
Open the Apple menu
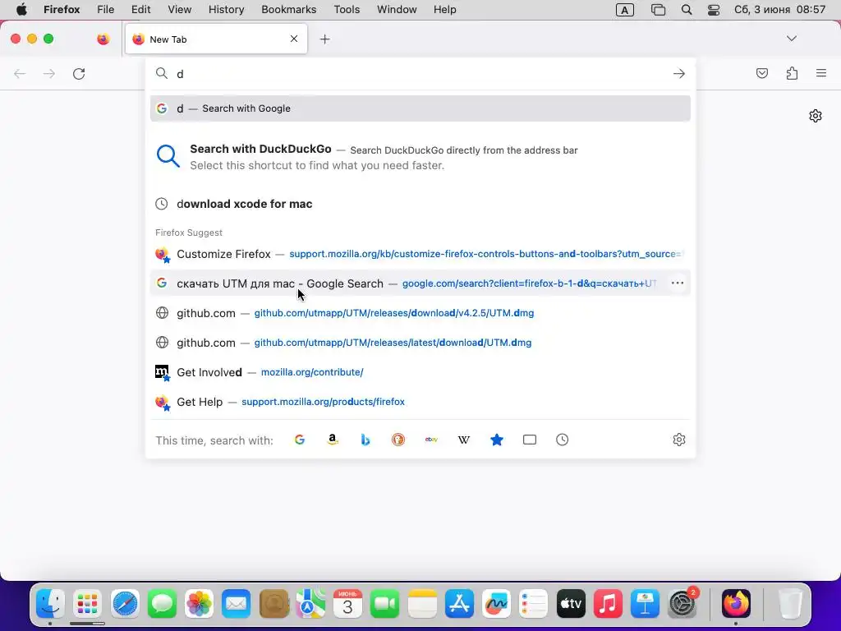(x=21, y=10)
